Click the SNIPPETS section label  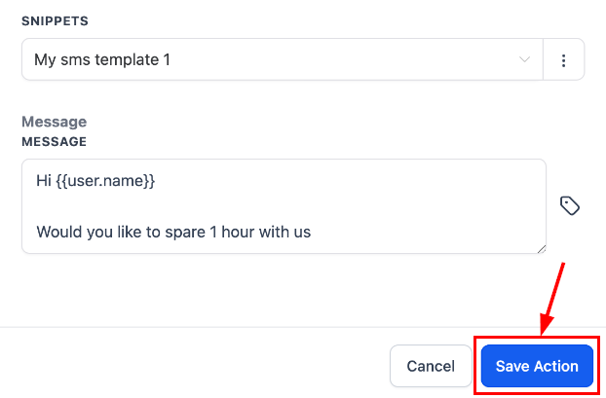click(54, 20)
